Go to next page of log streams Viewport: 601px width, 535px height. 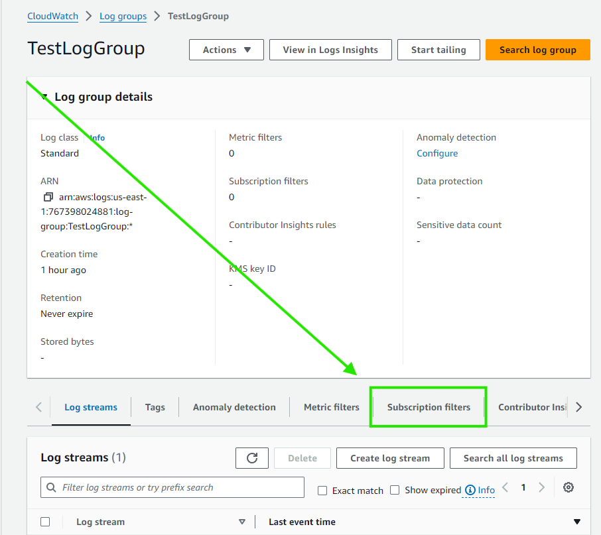[x=542, y=487]
